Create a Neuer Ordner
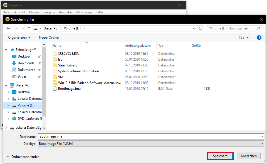The image size is (267, 164). tap(49, 38)
